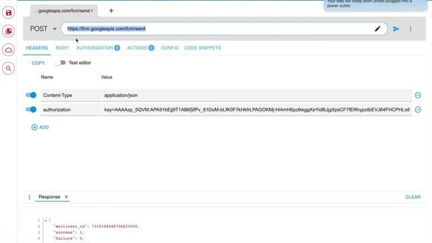The width and height of the screenshot is (432, 243).
Task: Remove the authorization header row
Action: 418,109
